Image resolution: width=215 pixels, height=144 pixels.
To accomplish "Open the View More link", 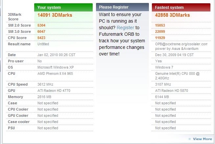I will tap(202, 139).
